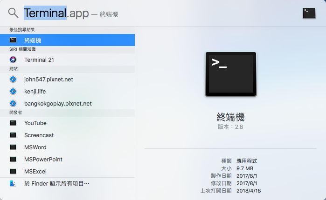Select the MSWord developer result
This screenshot has height=200, width=326.
[x=67, y=147]
